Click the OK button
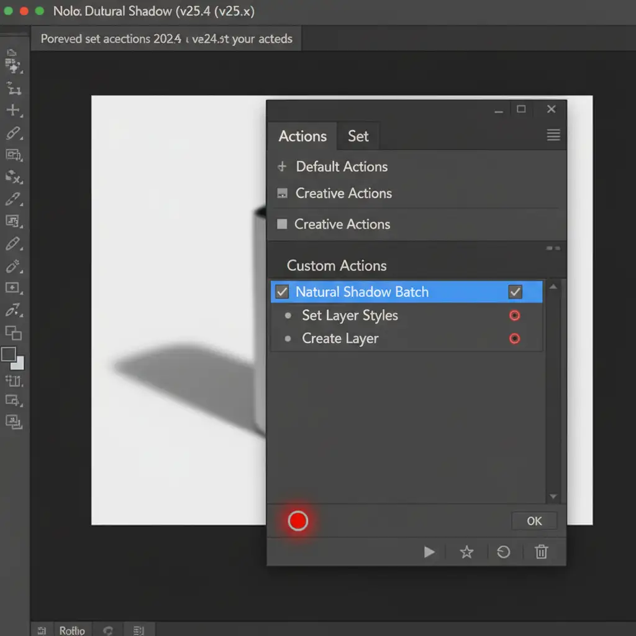The image size is (636, 636). 534,521
